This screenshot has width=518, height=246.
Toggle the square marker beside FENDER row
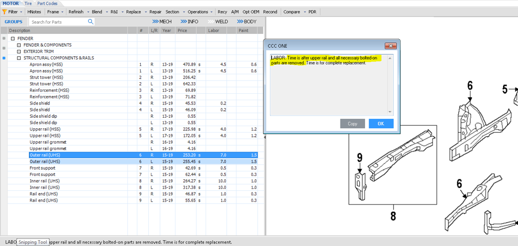[x=4, y=39]
